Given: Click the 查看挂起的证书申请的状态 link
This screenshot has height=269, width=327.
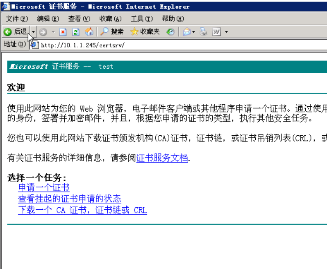Looking at the screenshot, I should tap(70, 199).
